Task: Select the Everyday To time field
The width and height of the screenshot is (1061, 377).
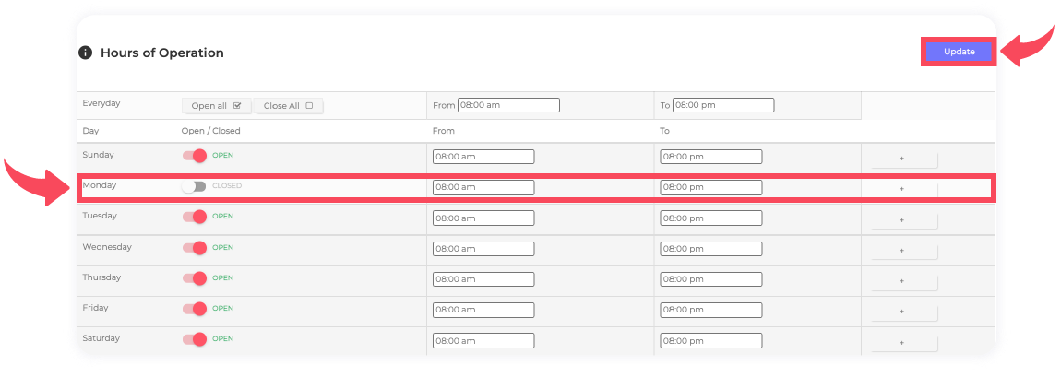Action: (723, 105)
